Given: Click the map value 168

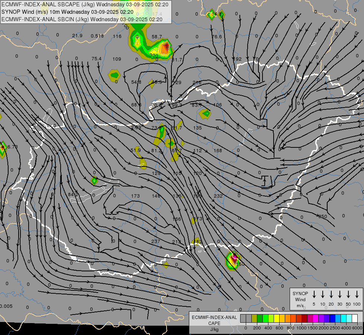Looking at the screenshot, I should click(218, 151).
